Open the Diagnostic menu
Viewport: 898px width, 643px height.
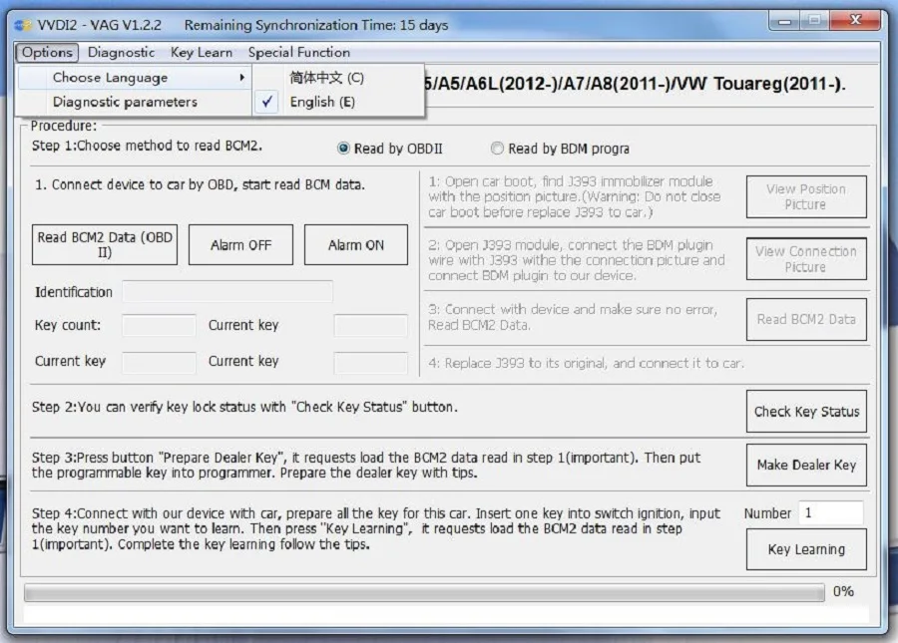coord(121,53)
